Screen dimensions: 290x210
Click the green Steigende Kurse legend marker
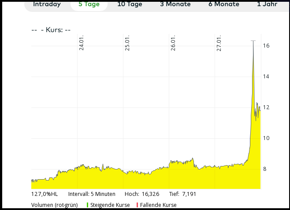tap(87, 205)
